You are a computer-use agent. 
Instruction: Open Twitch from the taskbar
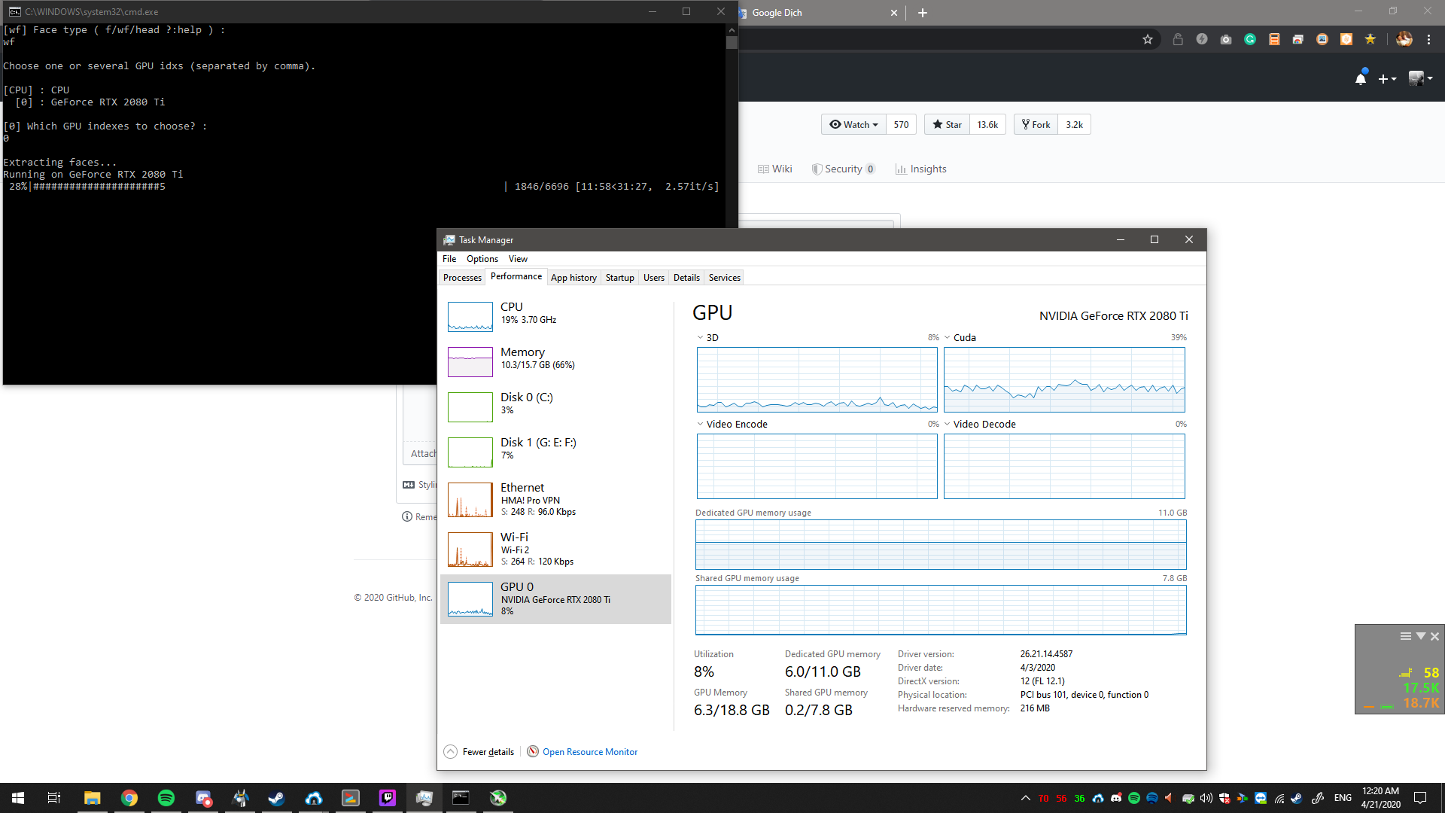pyautogui.click(x=387, y=797)
